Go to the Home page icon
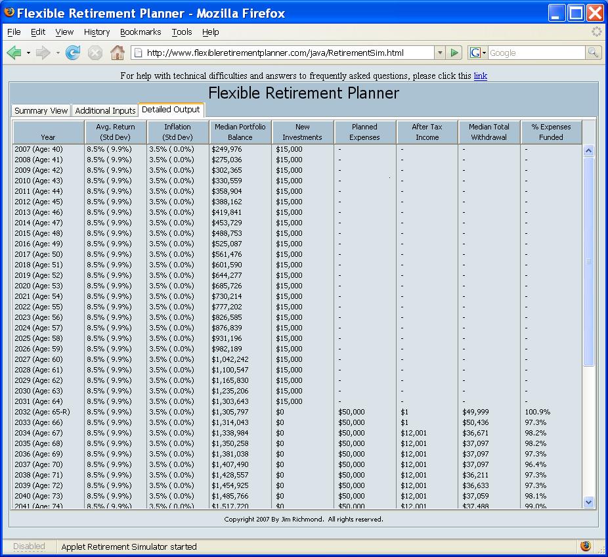The height and width of the screenshot is (557, 608). pos(117,53)
